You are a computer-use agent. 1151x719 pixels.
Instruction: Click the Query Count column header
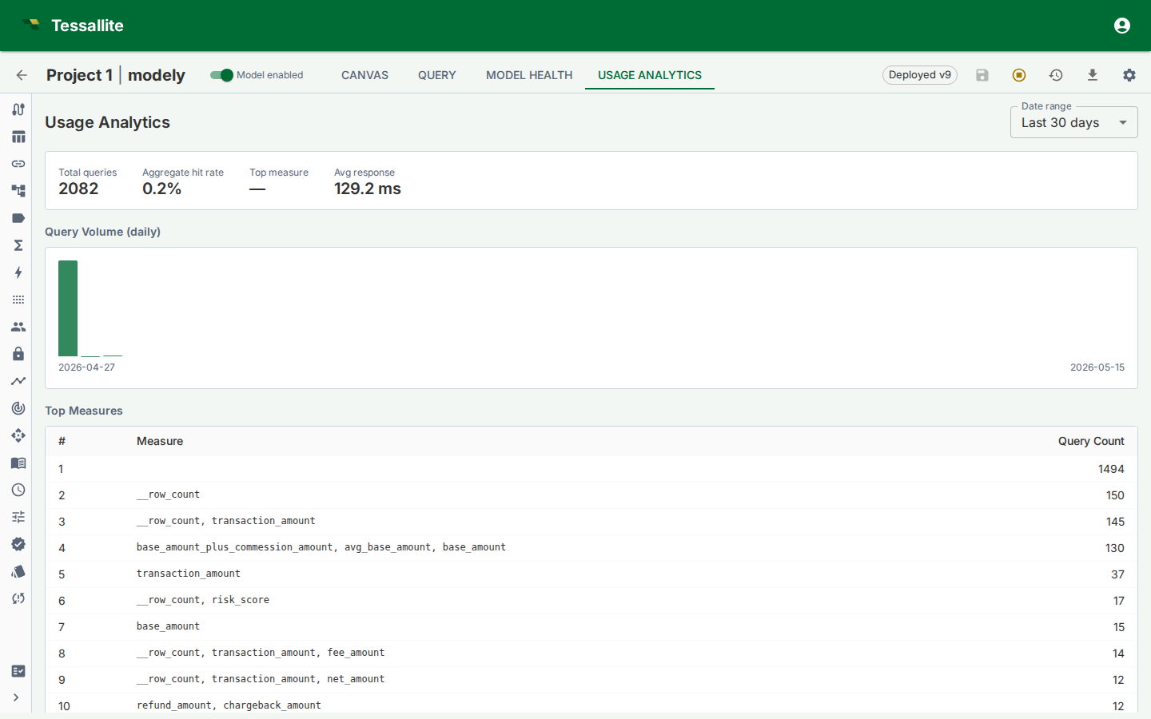1091,441
